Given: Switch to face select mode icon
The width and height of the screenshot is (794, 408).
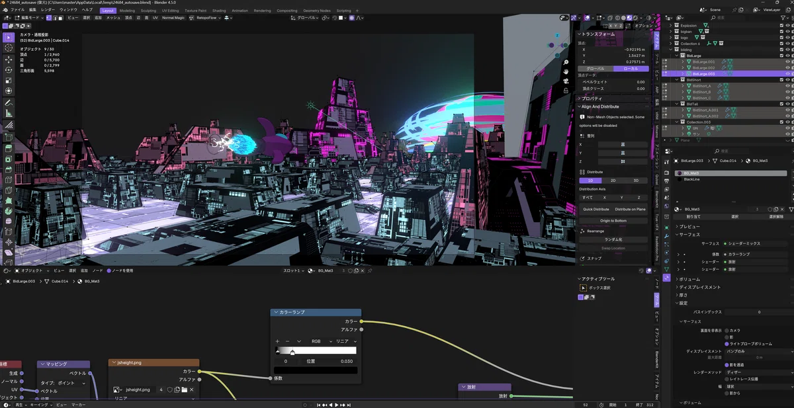Looking at the screenshot, I should point(61,18).
